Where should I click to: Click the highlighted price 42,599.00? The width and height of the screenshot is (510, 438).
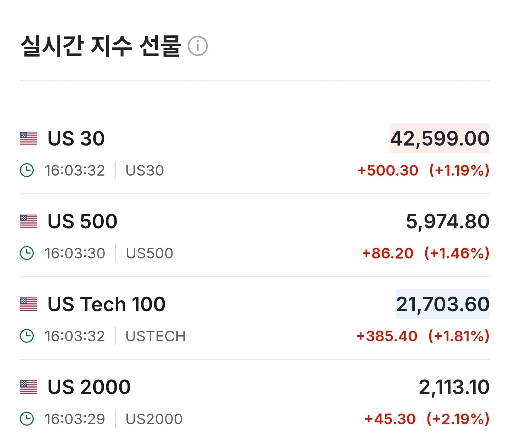(440, 138)
